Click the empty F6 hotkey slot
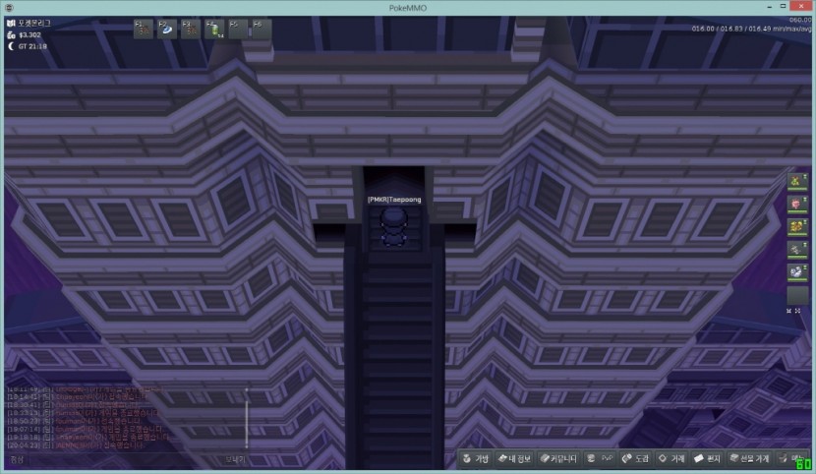 pyautogui.click(x=262, y=30)
